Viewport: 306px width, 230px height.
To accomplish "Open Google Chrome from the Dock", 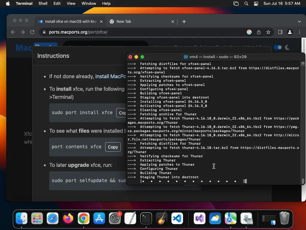I will click(x=84, y=218).
